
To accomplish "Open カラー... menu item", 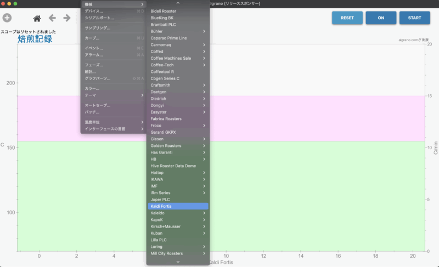I will click(114, 88).
